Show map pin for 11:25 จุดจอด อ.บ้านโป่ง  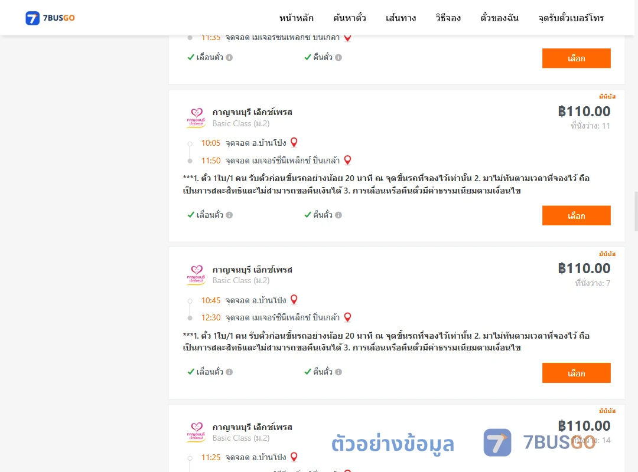(294, 457)
